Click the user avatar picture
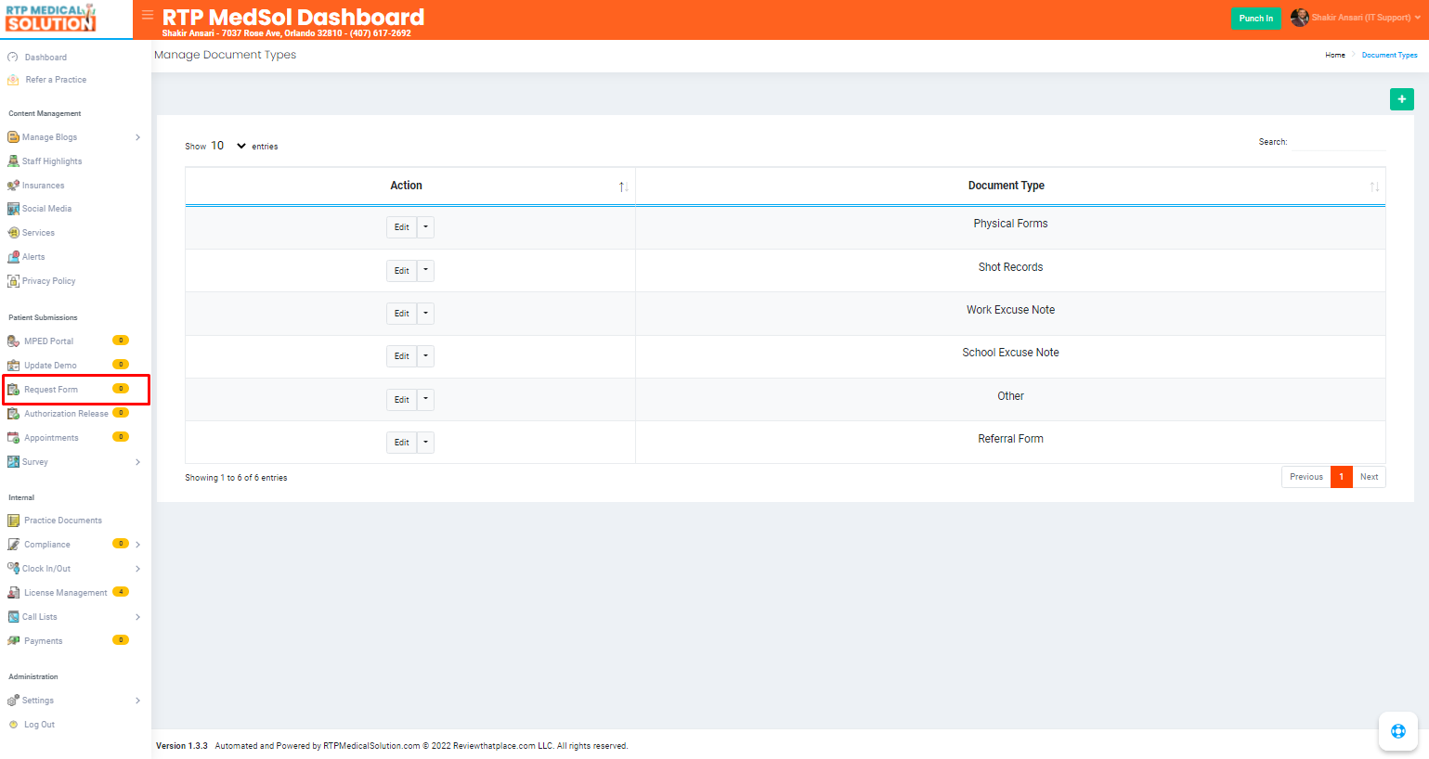Image resolution: width=1429 pixels, height=759 pixels. pos(1299,18)
